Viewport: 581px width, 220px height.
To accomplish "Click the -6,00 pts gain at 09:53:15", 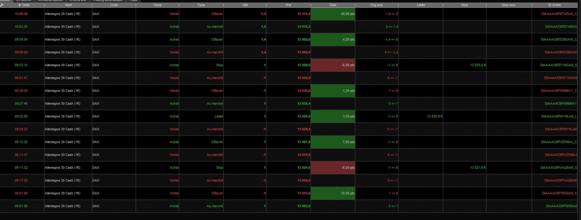I will coord(333,65).
